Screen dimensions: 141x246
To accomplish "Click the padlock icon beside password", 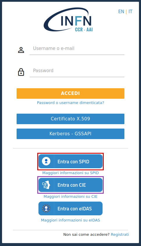I will coord(21,72).
